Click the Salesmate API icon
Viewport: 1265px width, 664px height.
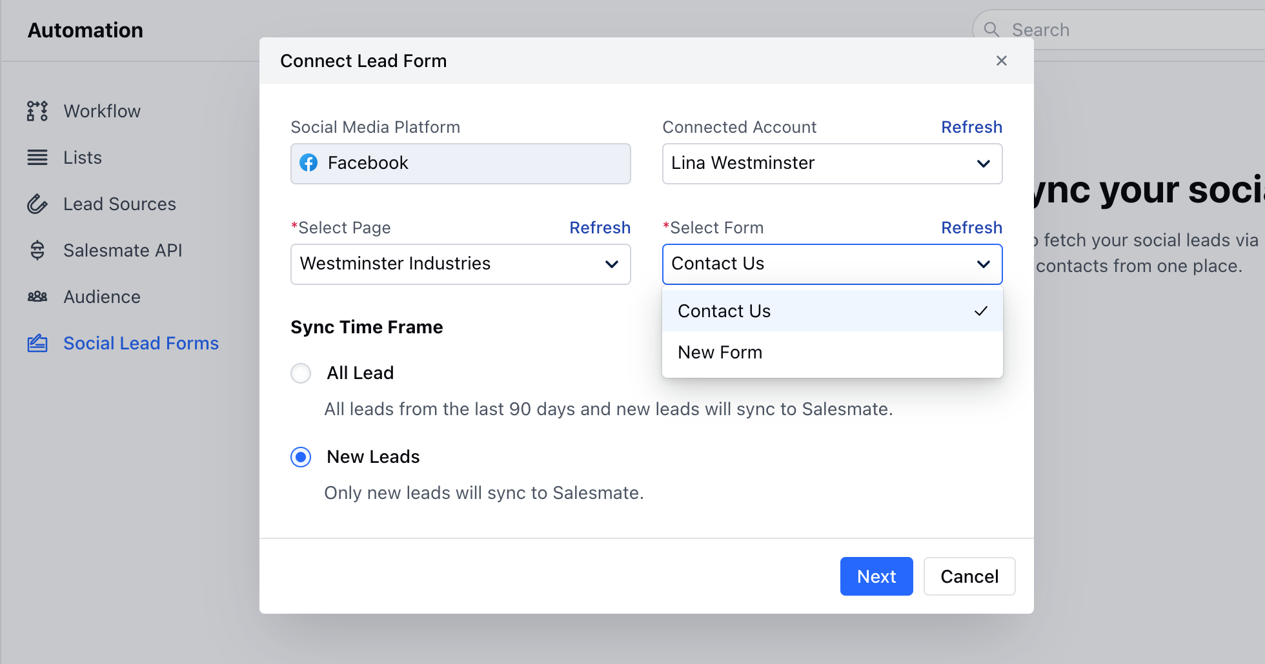37,250
